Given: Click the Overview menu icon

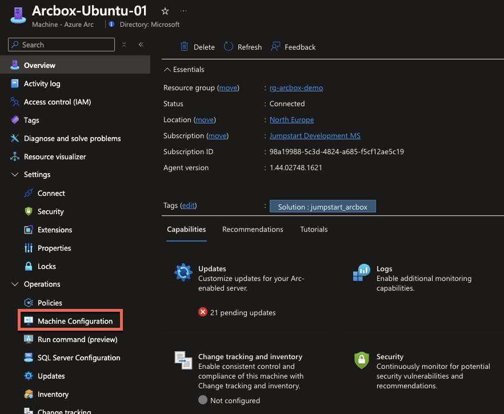Looking at the screenshot, I should pyautogui.click(x=15, y=65).
